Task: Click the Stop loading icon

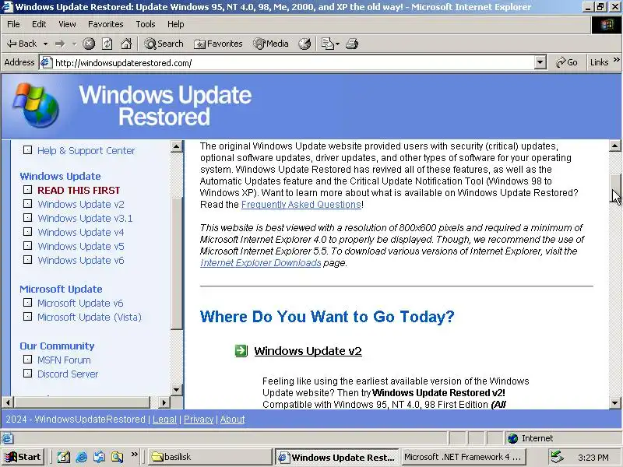Action: tap(89, 44)
